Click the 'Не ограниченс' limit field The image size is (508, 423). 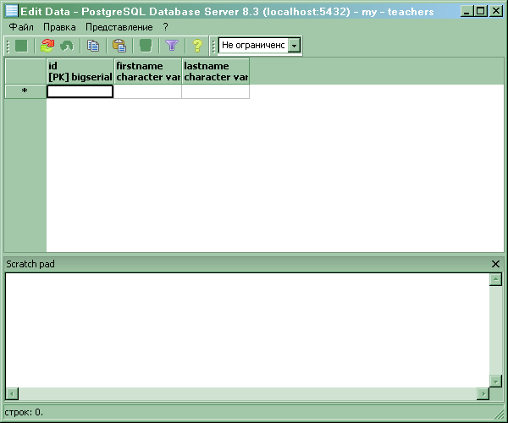[253, 46]
